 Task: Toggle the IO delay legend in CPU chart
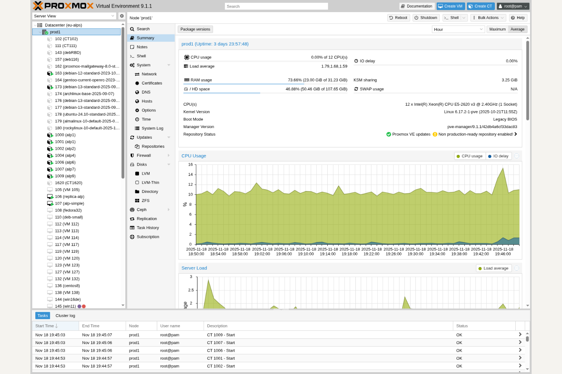pyautogui.click(x=499, y=156)
